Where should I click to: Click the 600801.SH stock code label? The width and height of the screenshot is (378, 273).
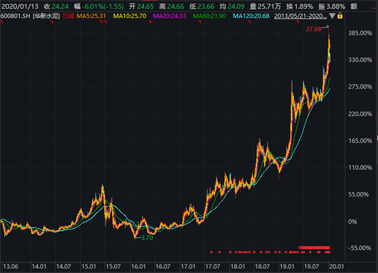point(16,16)
